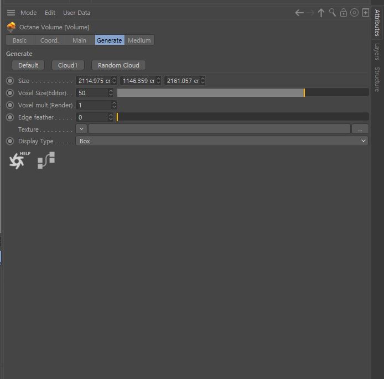Open the search magnifier icon

click(x=333, y=13)
